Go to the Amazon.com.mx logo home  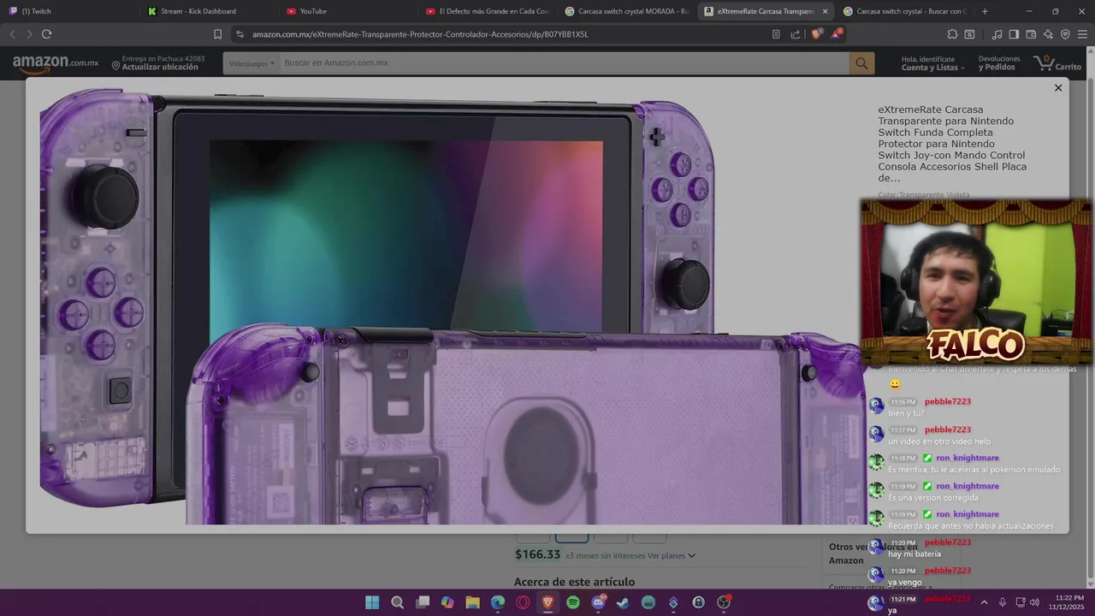pyautogui.click(x=56, y=63)
